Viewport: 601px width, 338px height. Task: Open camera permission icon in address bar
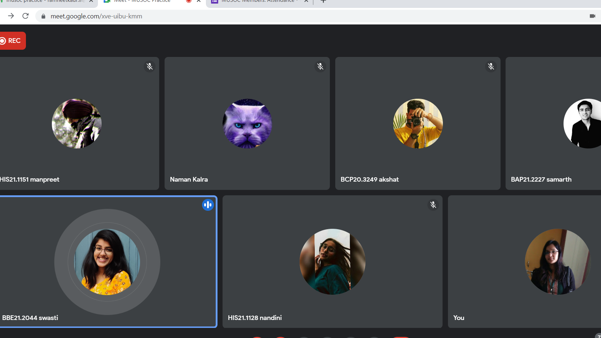592,16
